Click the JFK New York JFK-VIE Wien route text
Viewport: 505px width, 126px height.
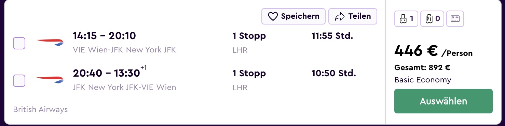click(124, 88)
